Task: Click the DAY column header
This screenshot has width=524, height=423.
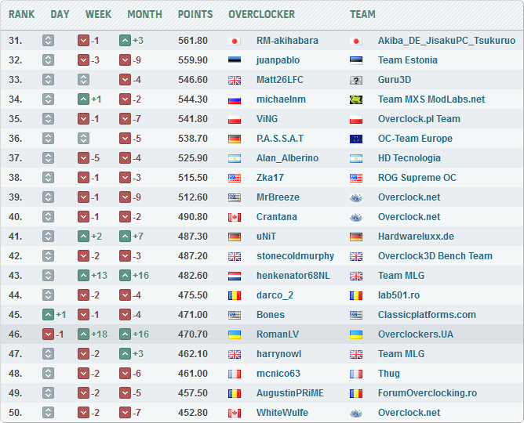Action: [60, 14]
